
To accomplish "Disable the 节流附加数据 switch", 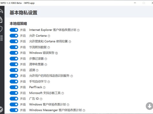I will pos(14,47).
